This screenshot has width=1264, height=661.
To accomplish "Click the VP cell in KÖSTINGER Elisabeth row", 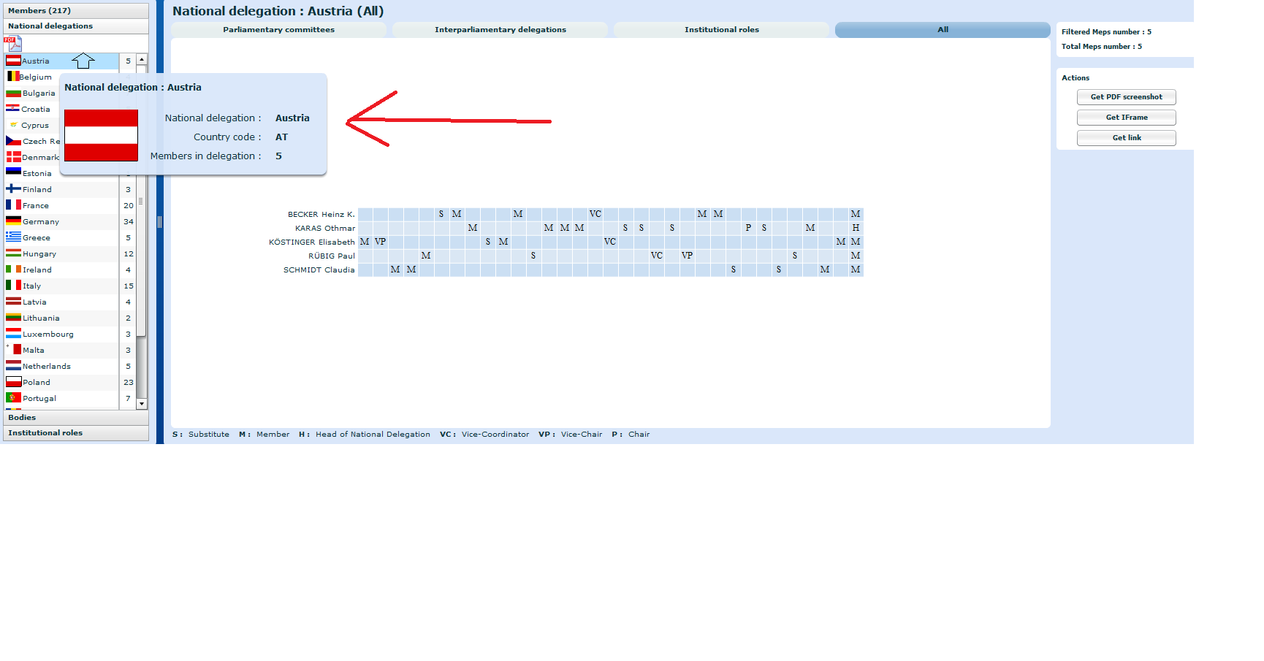I will click(x=380, y=242).
